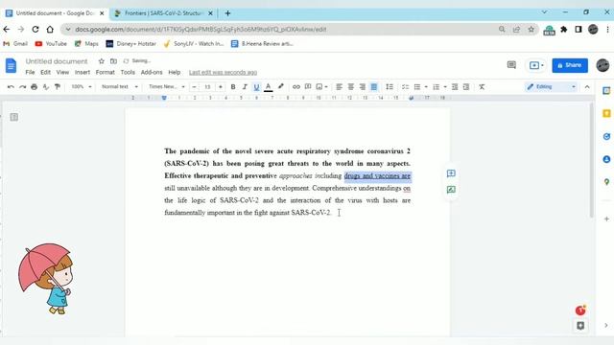Open Calendar side panel
Image resolution: width=614 pixels, height=345 pixels.
click(x=606, y=91)
